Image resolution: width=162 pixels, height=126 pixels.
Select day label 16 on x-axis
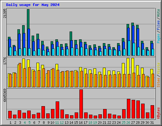tap(81, 123)
